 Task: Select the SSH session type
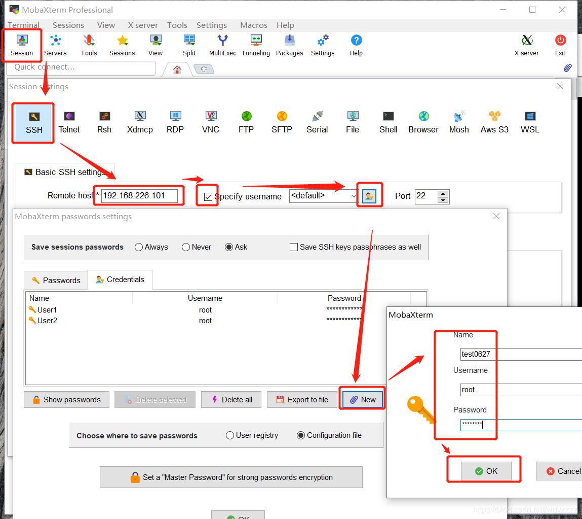[x=32, y=122]
